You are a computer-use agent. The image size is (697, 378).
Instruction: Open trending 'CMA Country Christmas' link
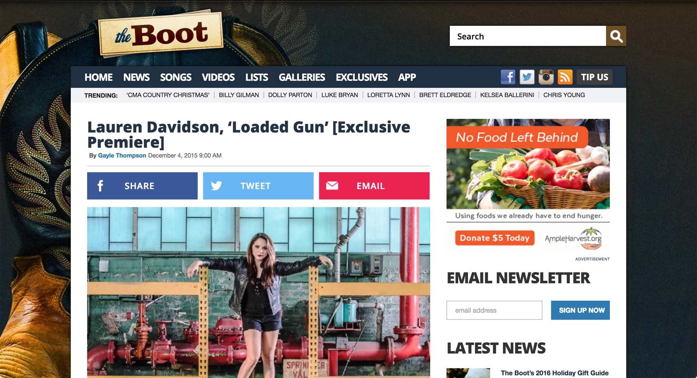click(x=168, y=95)
